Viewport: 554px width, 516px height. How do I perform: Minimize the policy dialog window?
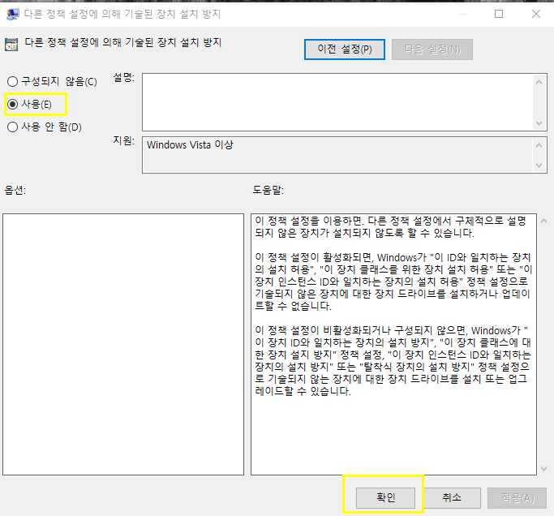coord(462,14)
